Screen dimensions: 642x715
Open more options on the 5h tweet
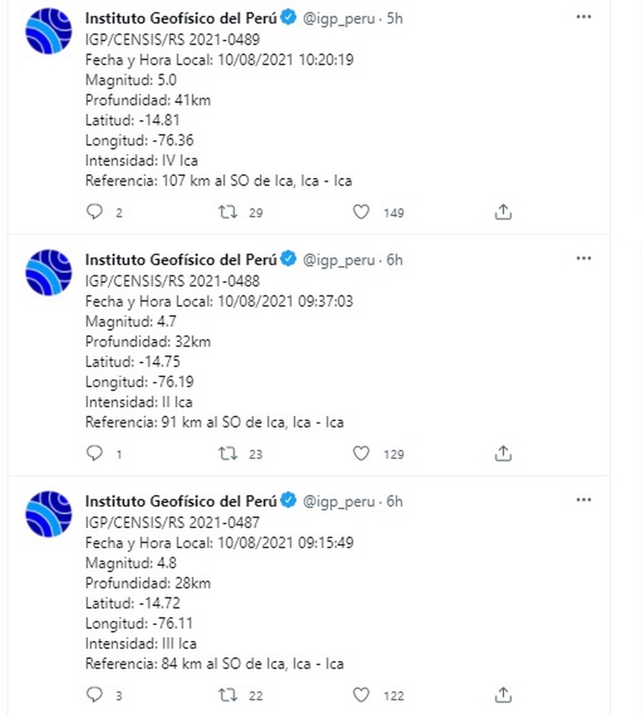point(583,17)
